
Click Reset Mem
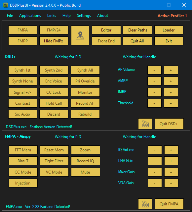point(54,150)
